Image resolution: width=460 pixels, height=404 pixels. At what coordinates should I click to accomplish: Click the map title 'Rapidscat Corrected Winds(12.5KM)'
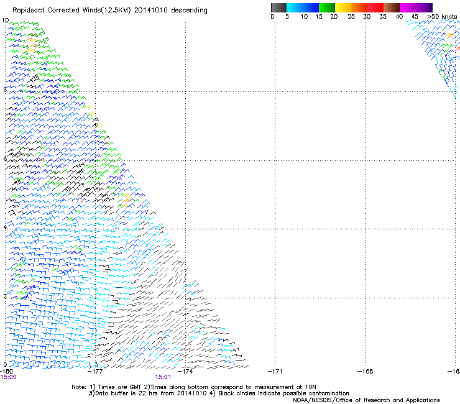tap(71, 11)
